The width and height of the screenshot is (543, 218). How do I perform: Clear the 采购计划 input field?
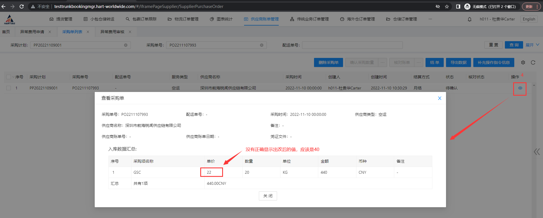126,45
